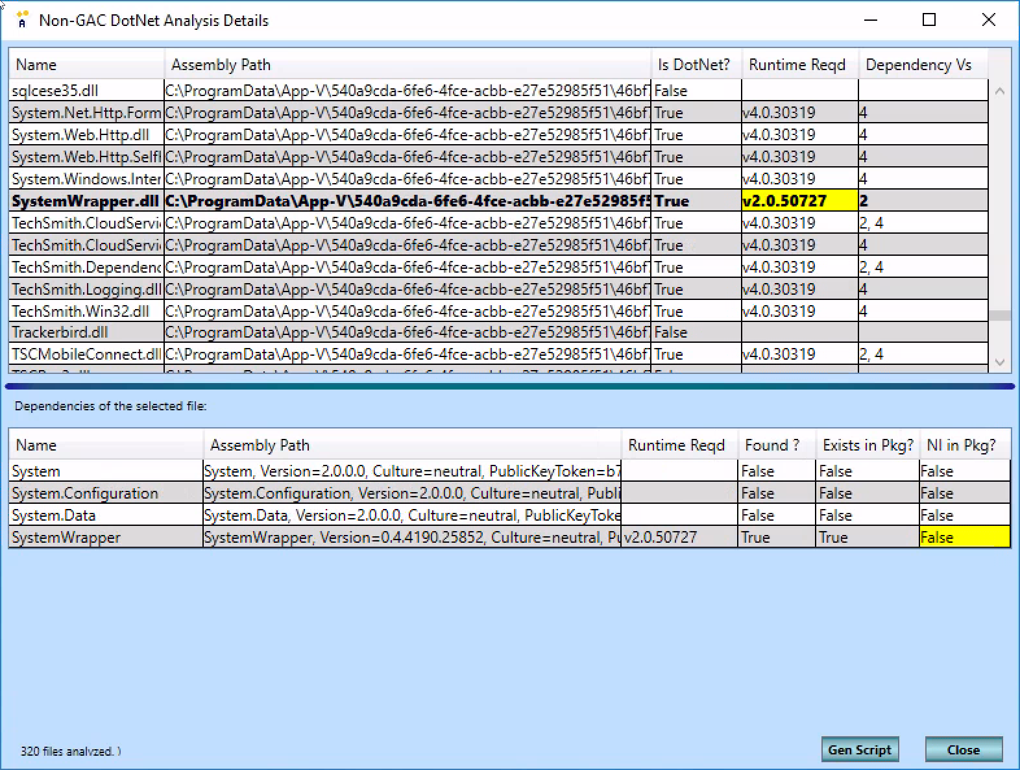Sort by Dependency Vs column header

(x=923, y=65)
